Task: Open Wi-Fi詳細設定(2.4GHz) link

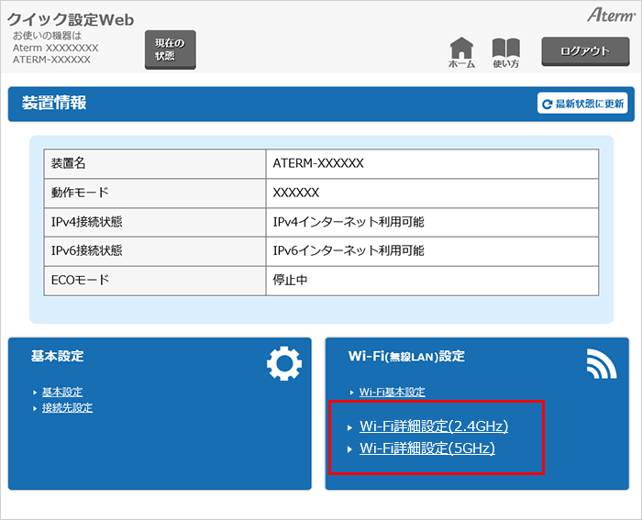Action: [x=434, y=426]
